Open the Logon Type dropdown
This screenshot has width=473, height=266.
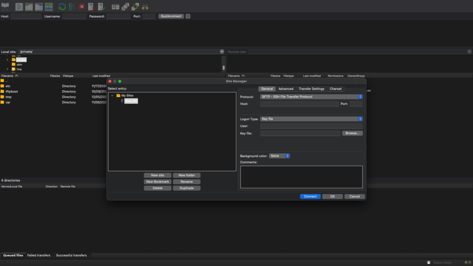312,119
